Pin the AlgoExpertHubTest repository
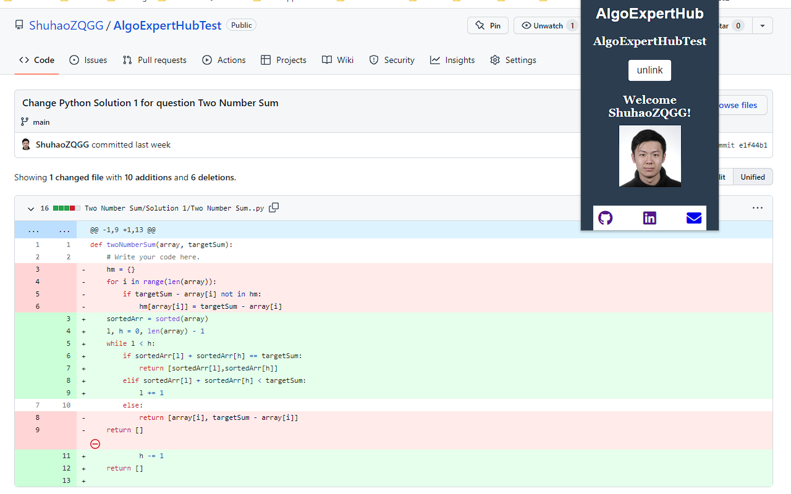The image size is (791, 494). click(x=488, y=25)
